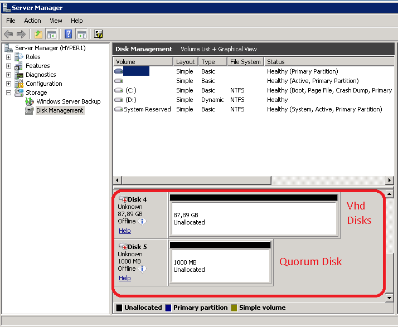Click the Back arrow toolbar icon
398x327 pixels.
tap(8, 35)
